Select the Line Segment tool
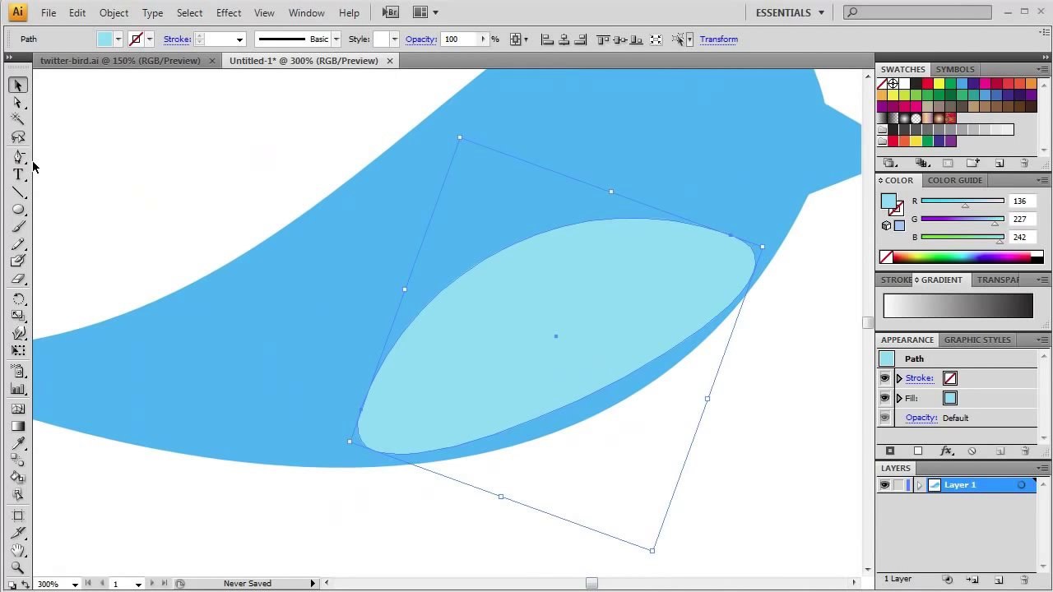The height and width of the screenshot is (592, 1053). coord(18,192)
